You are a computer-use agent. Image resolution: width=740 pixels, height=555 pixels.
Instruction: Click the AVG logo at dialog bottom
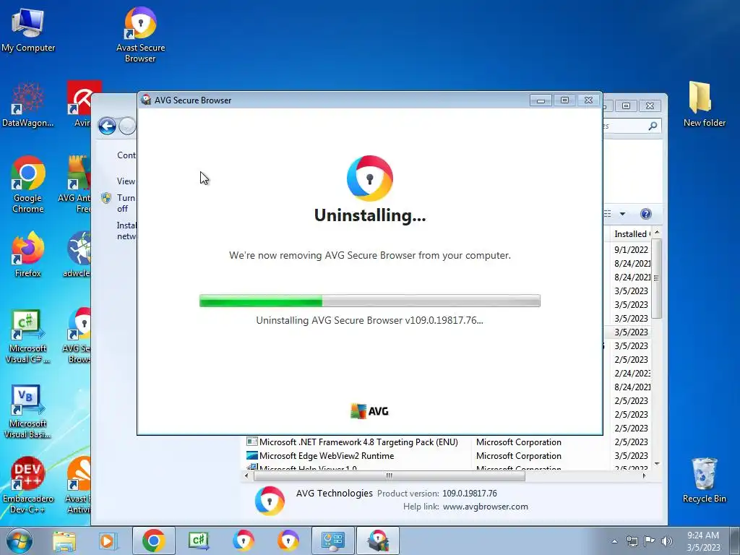369,411
